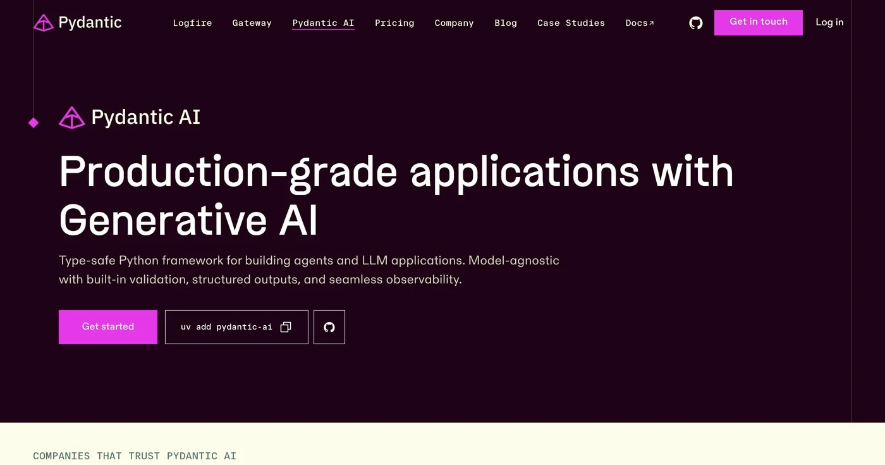The width and height of the screenshot is (885, 465).
Task: Click the Pydantic logo in header
Action: 77,23
